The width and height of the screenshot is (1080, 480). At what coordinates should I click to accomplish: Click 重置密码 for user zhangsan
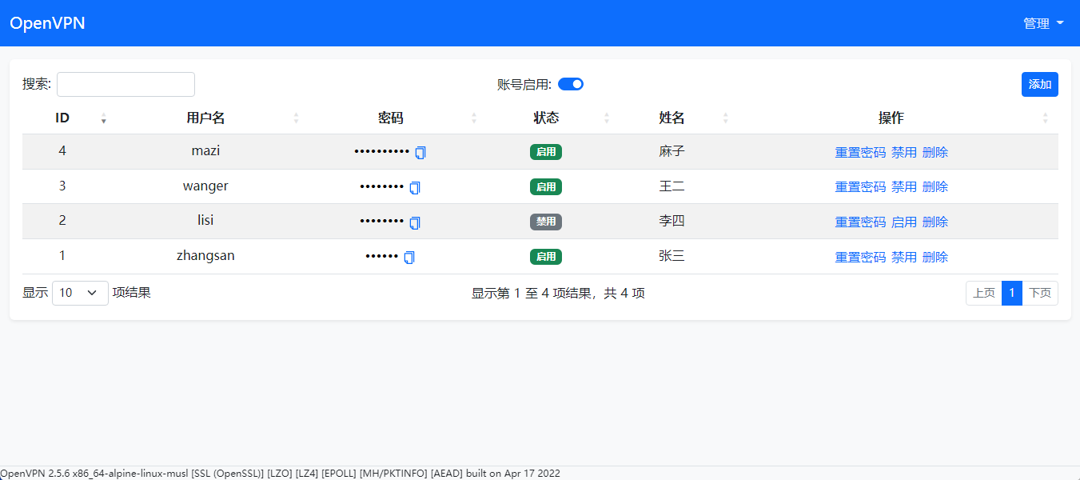pos(860,257)
